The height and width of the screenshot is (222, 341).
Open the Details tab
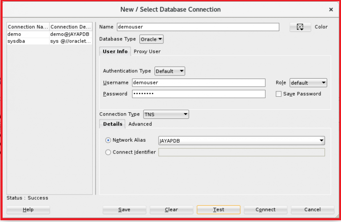[112, 124]
